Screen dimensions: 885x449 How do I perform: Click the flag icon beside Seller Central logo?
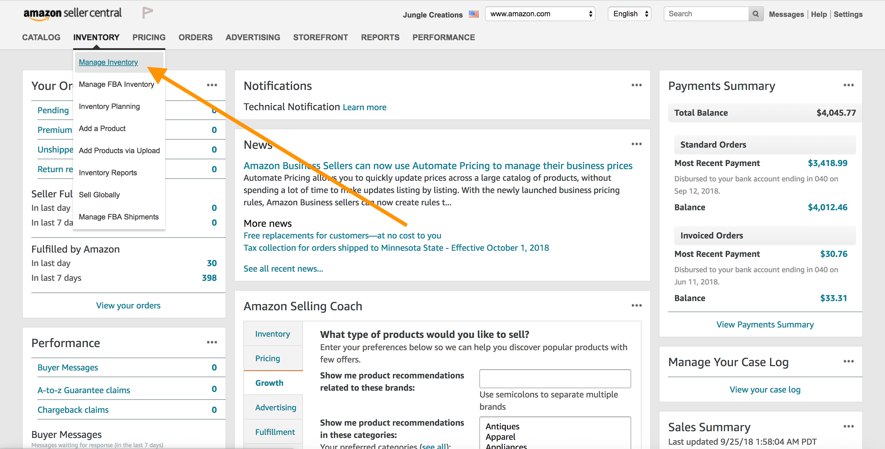coord(147,13)
